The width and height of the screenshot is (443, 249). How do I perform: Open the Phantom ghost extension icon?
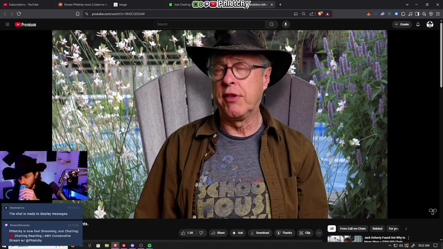click(x=382, y=14)
